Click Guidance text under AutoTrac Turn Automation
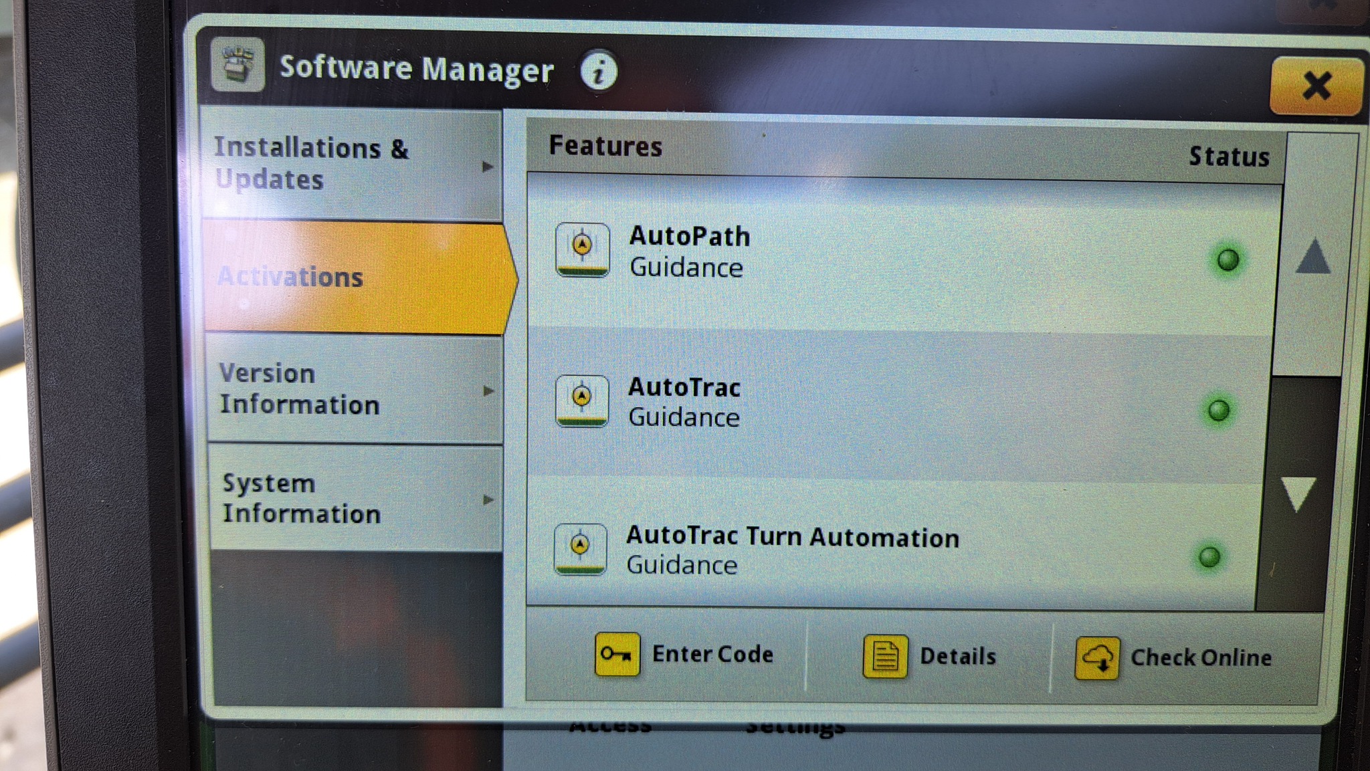This screenshot has width=1370, height=771. click(x=682, y=565)
